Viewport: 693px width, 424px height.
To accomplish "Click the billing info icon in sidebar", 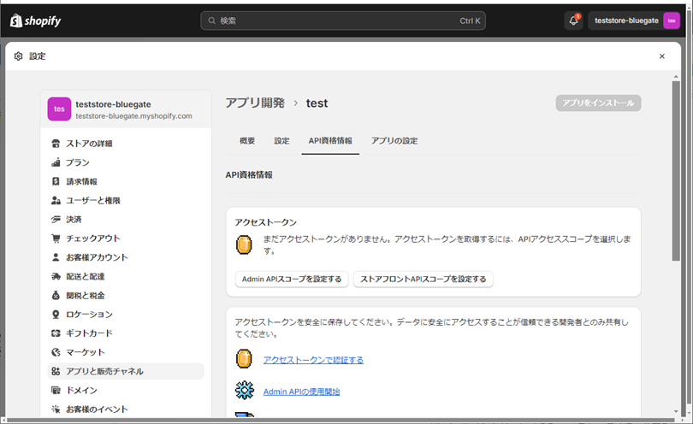I will [56, 181].
